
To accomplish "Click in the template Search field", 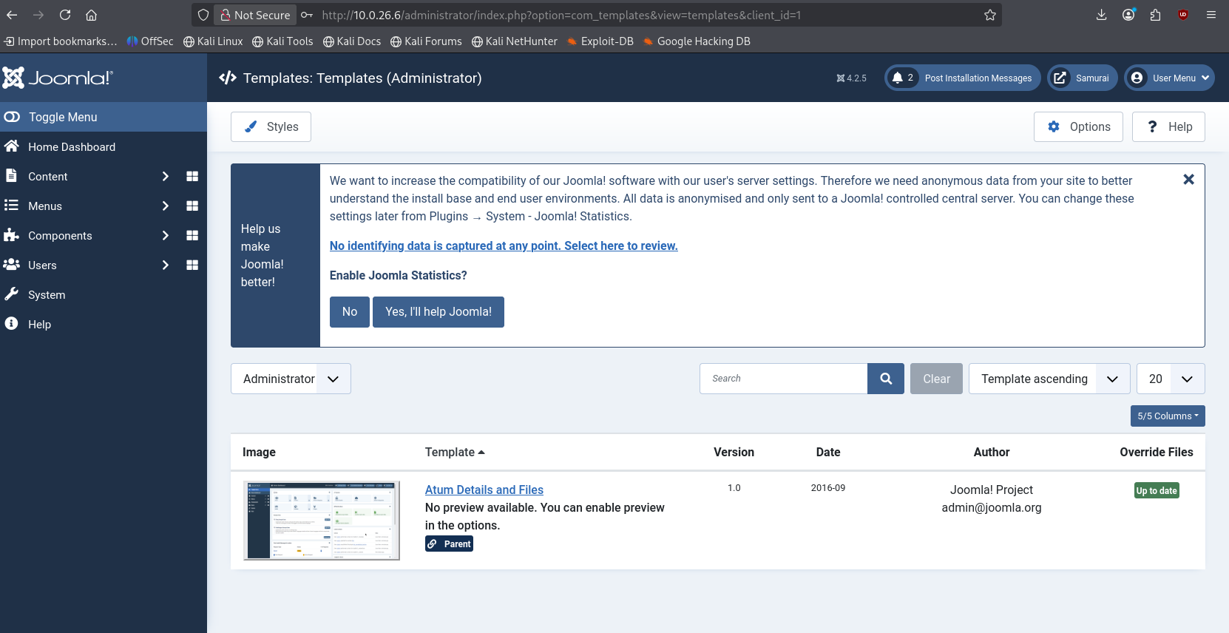I will (x=784, y=379).
